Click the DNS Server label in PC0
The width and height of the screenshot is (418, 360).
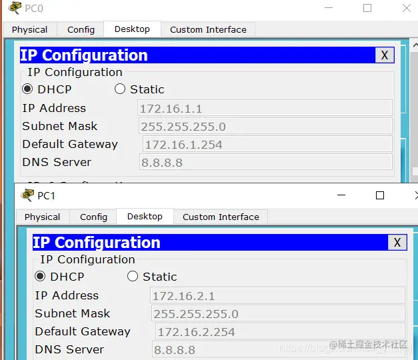pyautogui.click(x=57, y=162)
